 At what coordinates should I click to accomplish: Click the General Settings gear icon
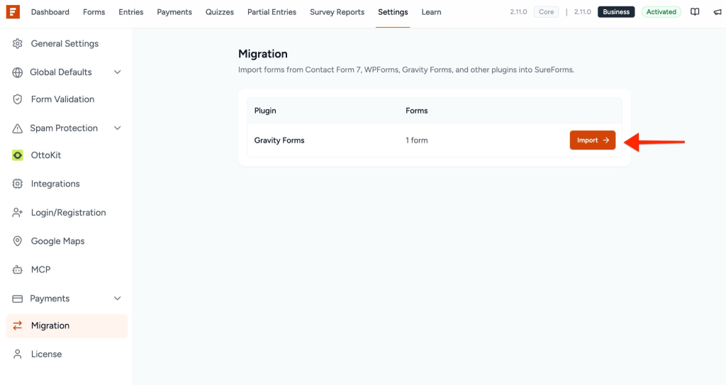click(x=18, y=43)
